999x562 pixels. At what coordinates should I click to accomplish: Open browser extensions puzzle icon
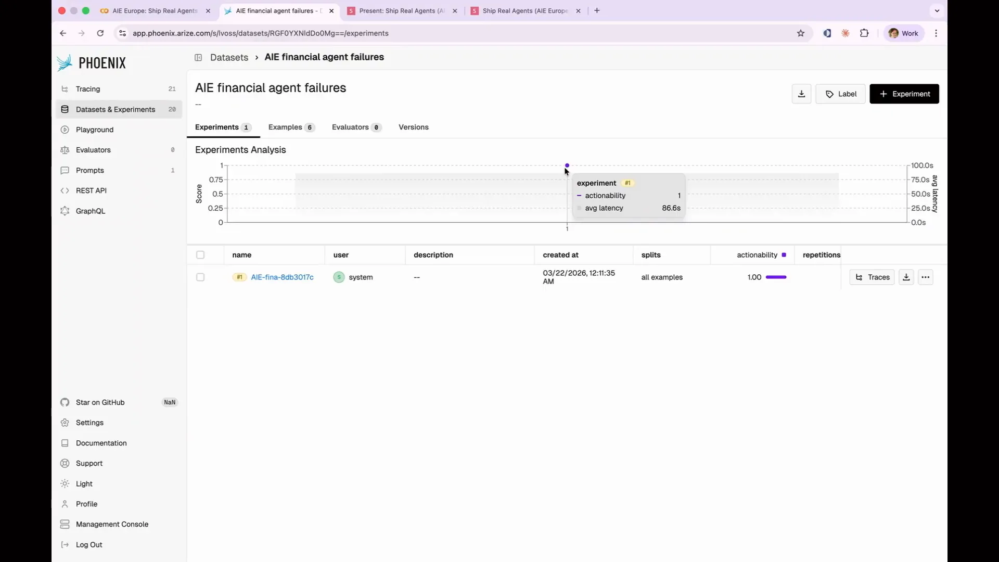pyautogui.click(x=864, y=33)
